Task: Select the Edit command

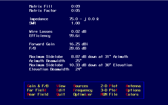Action: 61,90
